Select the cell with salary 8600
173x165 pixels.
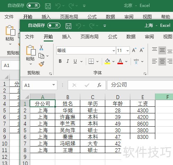pyautogui.click(x=143, y=123)
